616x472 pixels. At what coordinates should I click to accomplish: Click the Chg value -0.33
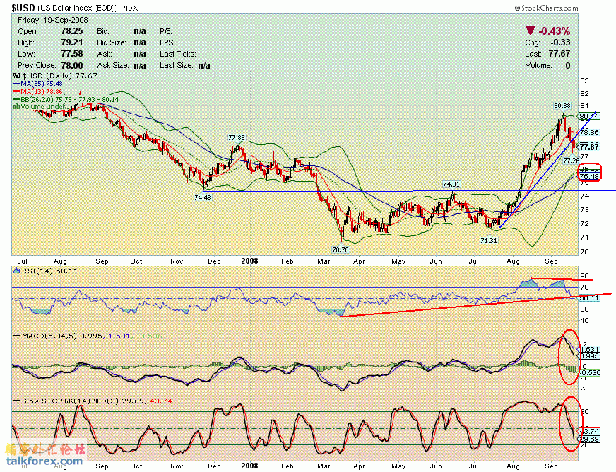pos(560,42)
